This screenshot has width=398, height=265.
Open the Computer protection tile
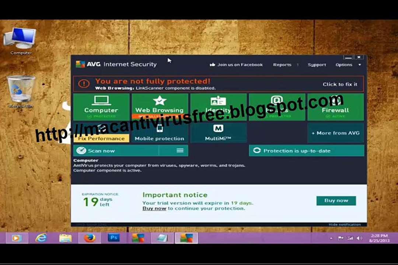point(101,107)
